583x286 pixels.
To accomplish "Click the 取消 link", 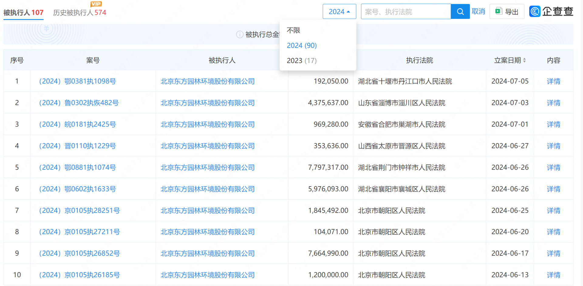I will click(x=478, y=12).
